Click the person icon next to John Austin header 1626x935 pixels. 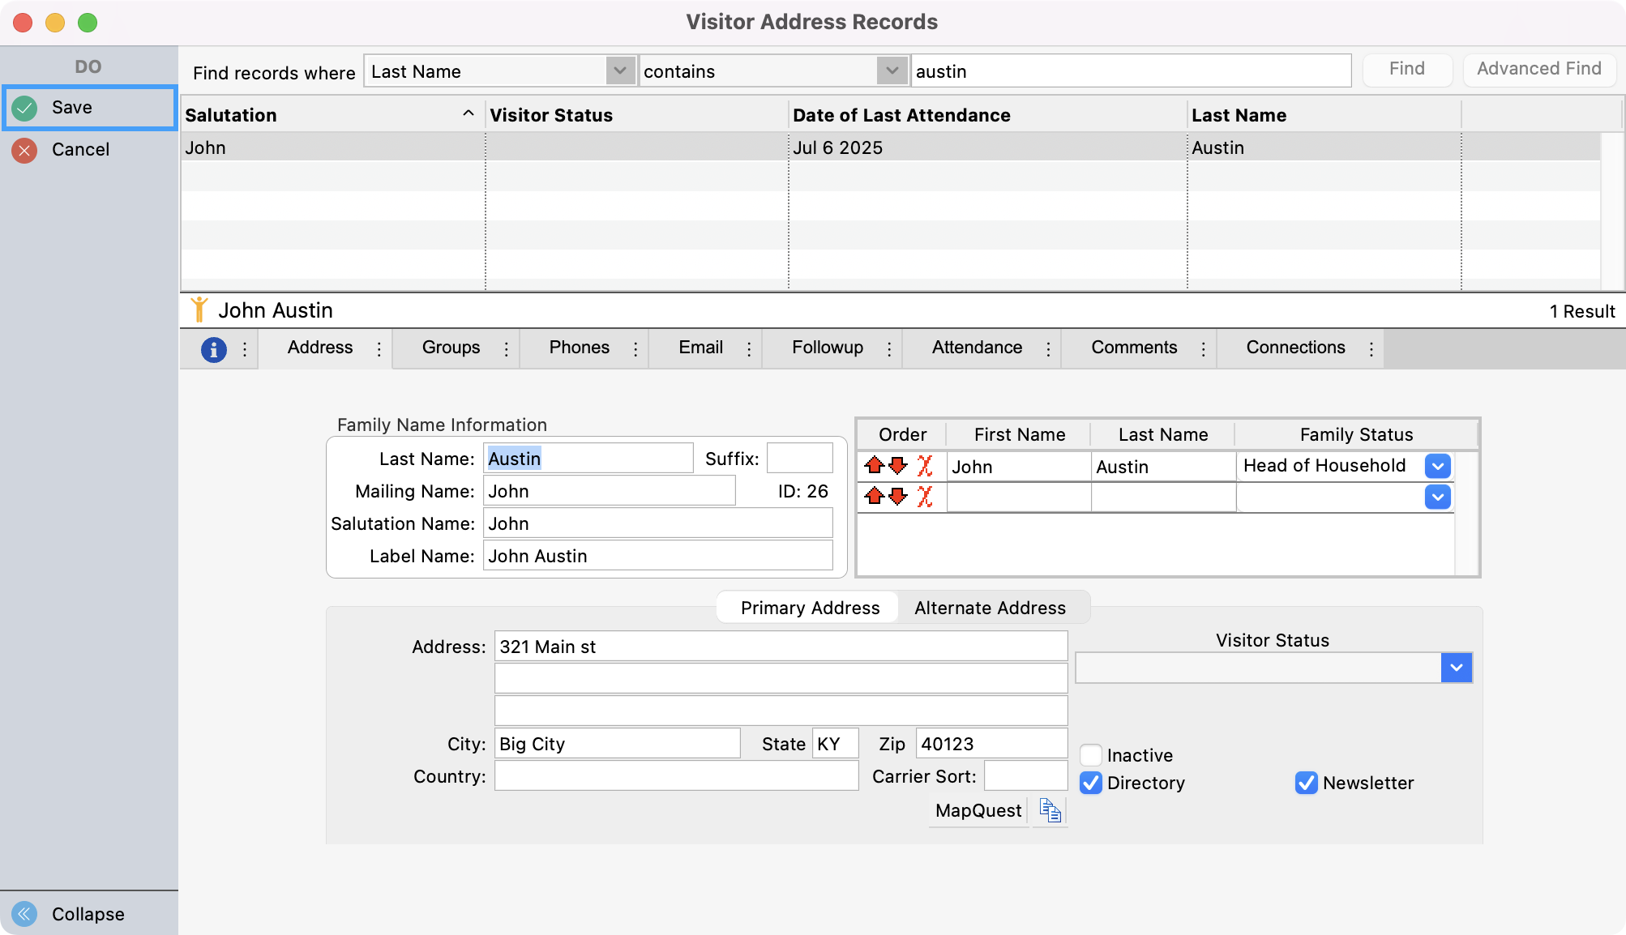pos(201,309)
